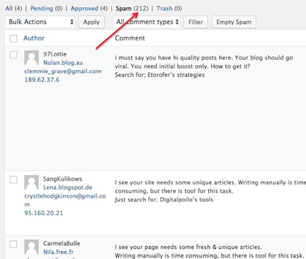Show Approved (4) comments
The image size is (306, 259).
89,8
